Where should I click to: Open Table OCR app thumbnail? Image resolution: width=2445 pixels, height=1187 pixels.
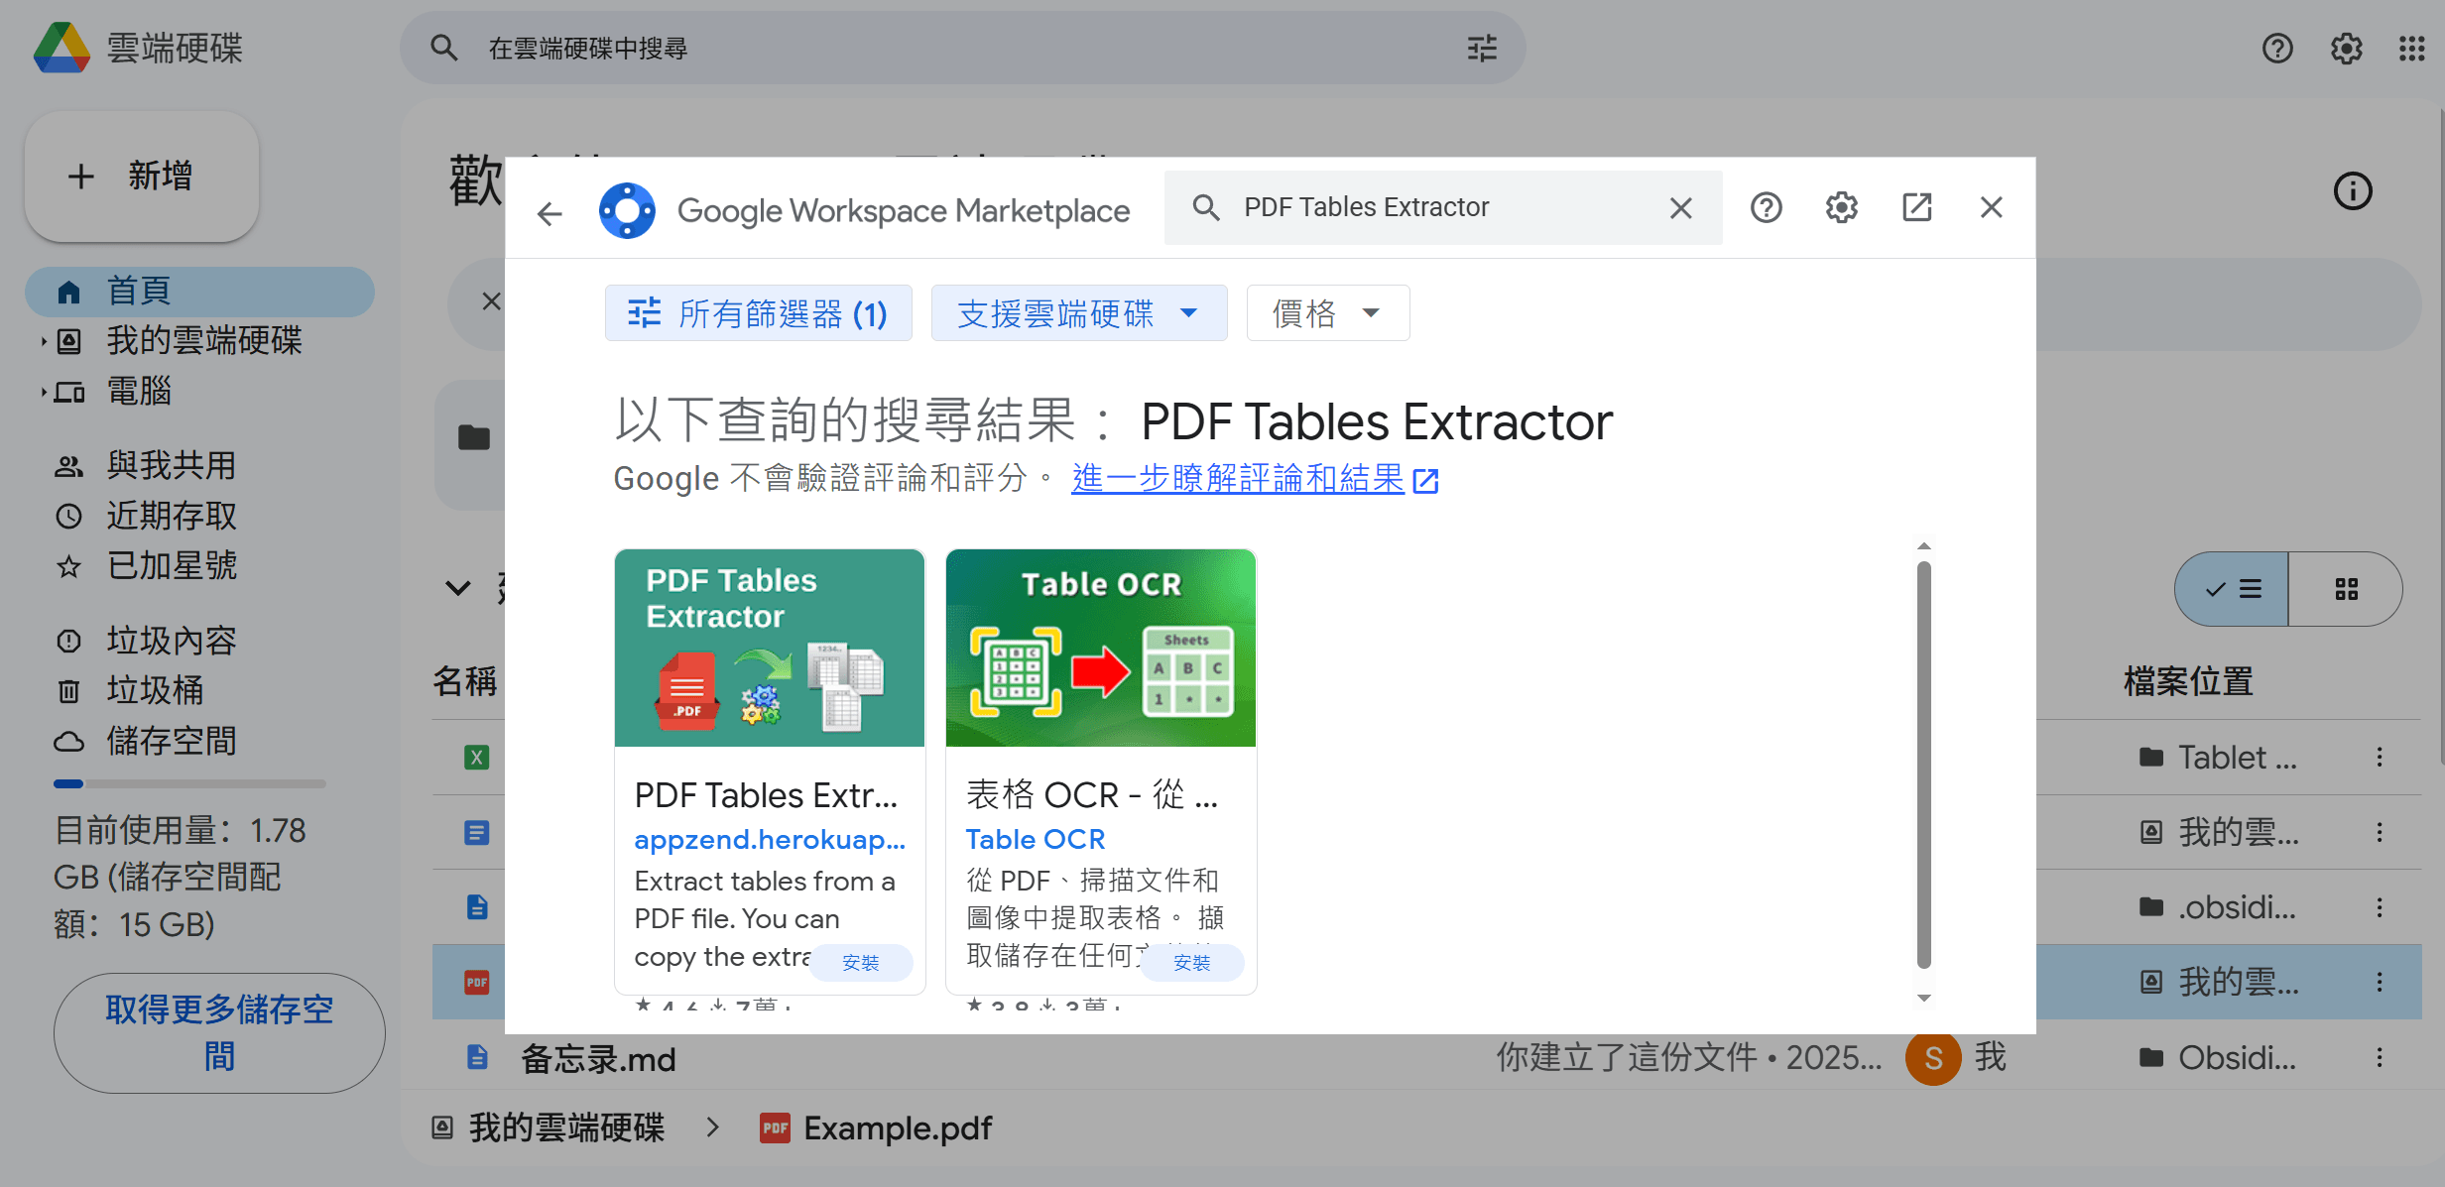click(1101, 648)
